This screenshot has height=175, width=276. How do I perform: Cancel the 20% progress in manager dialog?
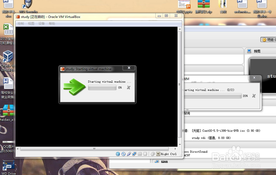tap(254, 96)
